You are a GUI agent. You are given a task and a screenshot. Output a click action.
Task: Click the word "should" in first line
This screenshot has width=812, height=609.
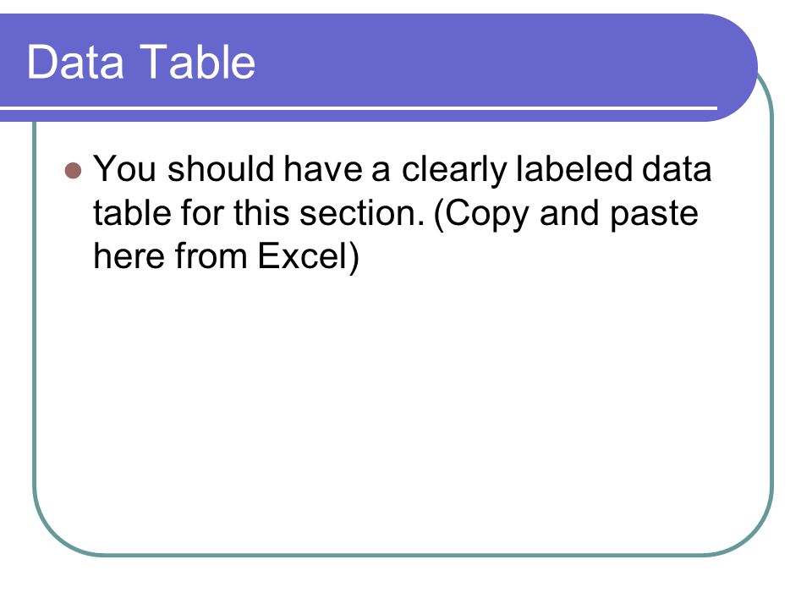click(x=221, y=168)
